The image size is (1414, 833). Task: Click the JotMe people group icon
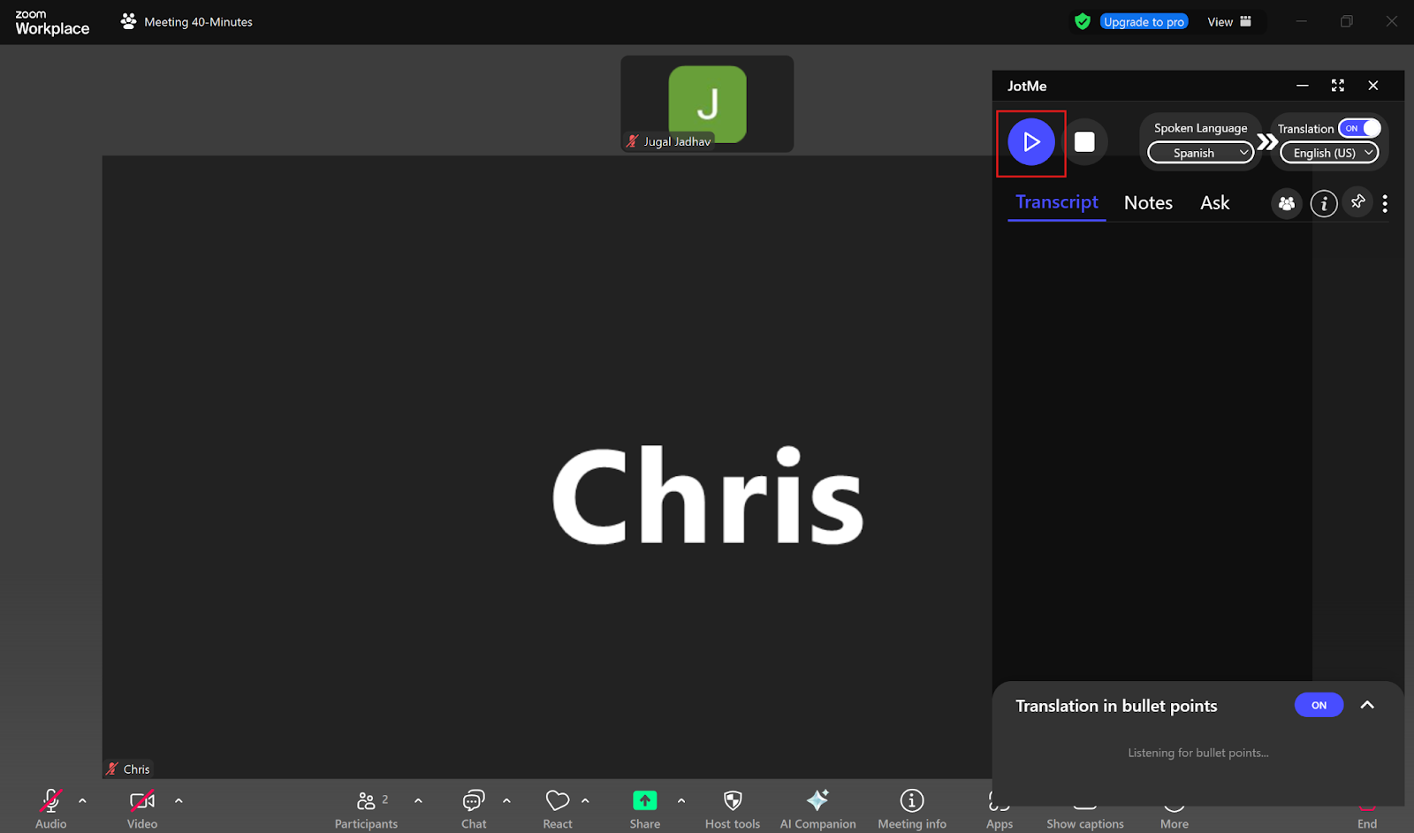[1287, 204]
